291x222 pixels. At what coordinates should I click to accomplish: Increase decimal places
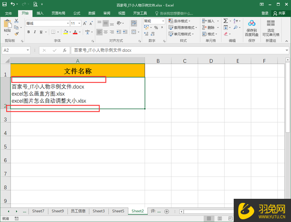pyautogui.click(x=146, y=34)
